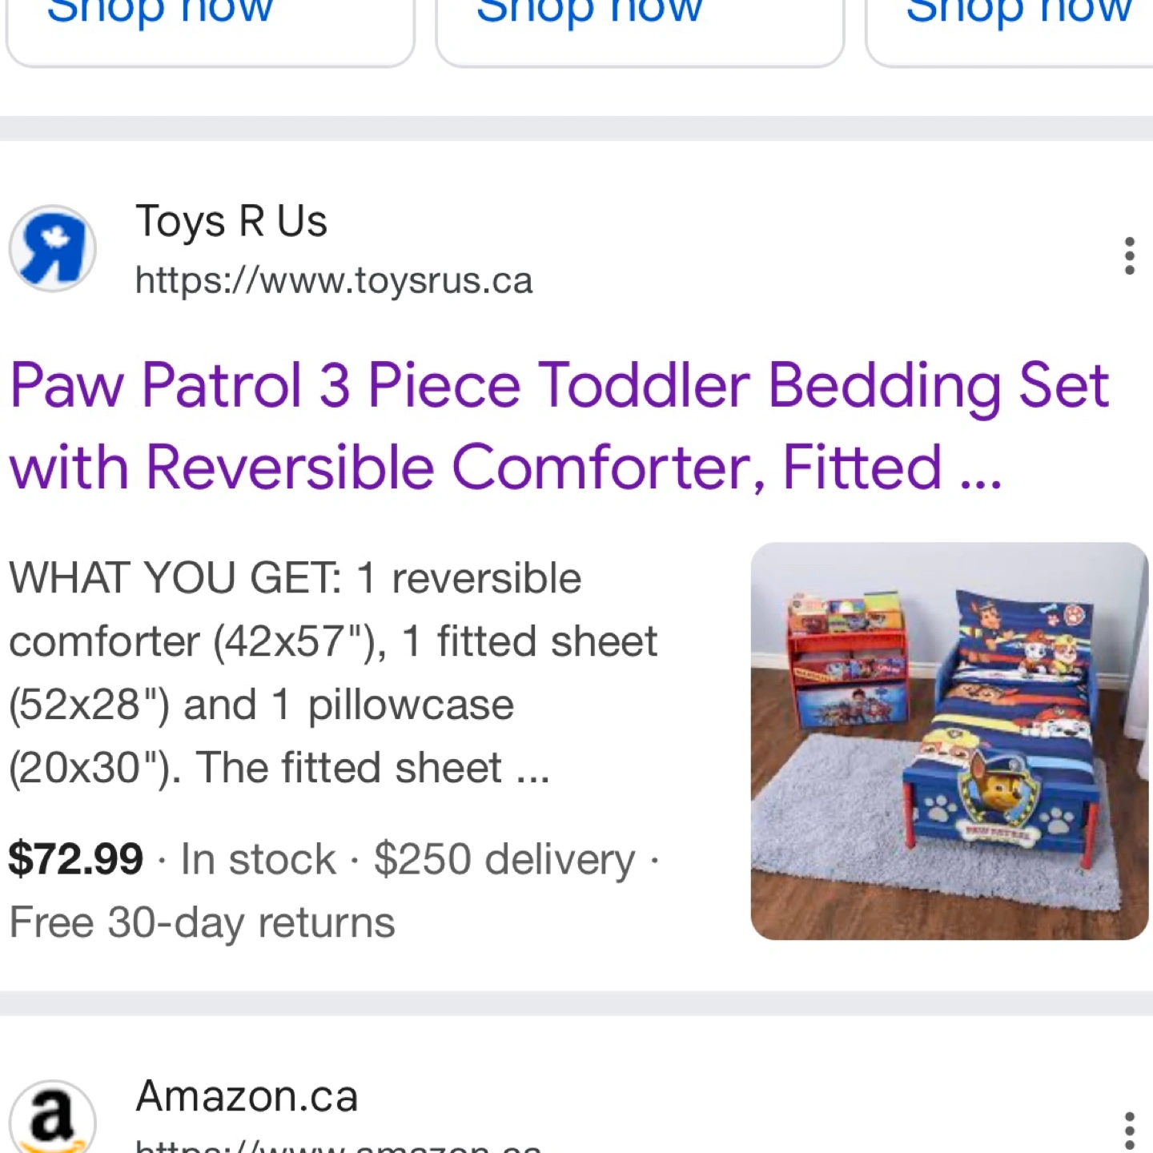Tap the In stock label
The image size is (1153, 1153).
[x=258, y=859]
